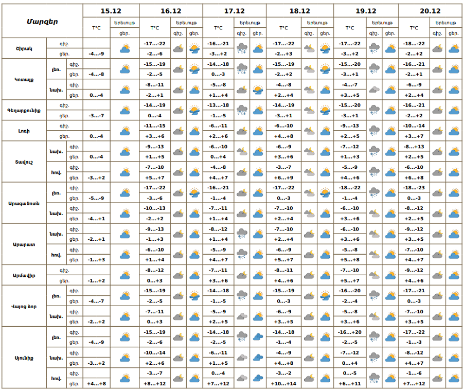Select the Շիրակ region name
463x391 pixels.
click(24, 48)
